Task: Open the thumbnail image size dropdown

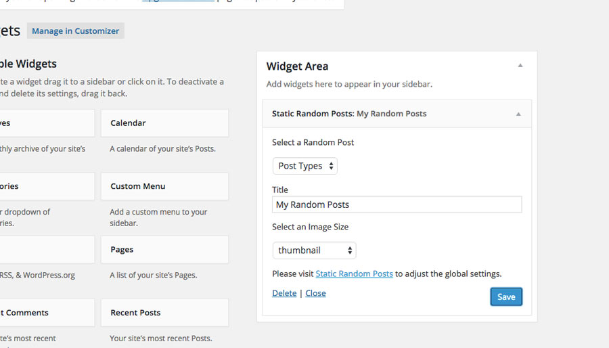Action: 314,251
